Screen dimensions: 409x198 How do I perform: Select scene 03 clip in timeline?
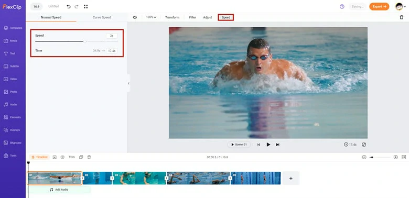tap(139, 178)
